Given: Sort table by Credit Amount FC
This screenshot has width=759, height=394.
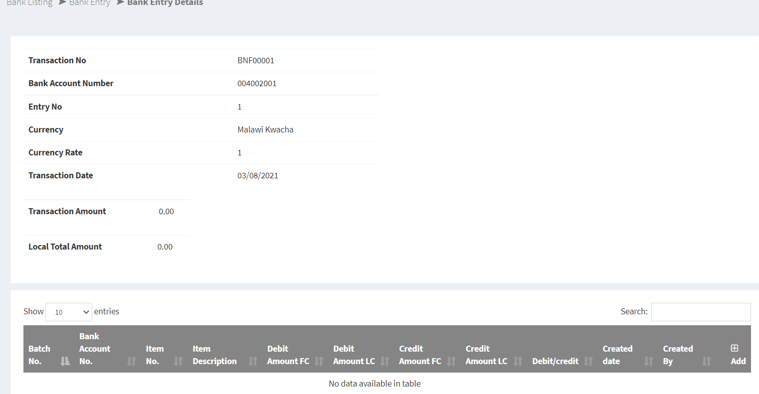Looking at the screenshot, I should (x=451, y=361).
